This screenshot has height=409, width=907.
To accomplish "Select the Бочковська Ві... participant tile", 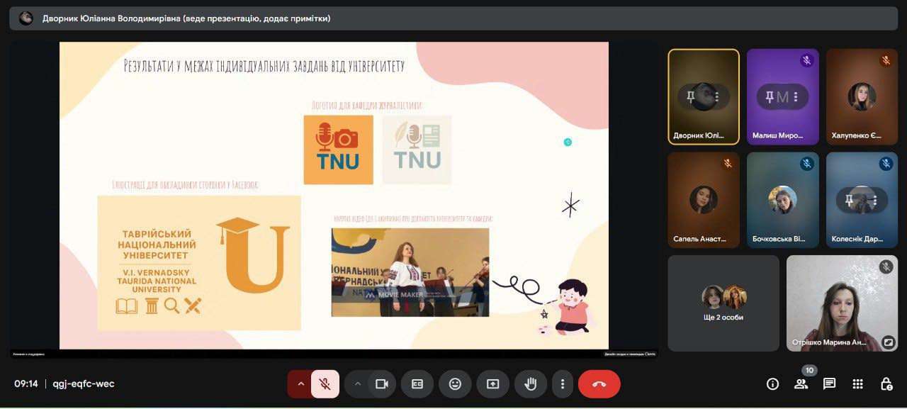I will pos(782,200).
